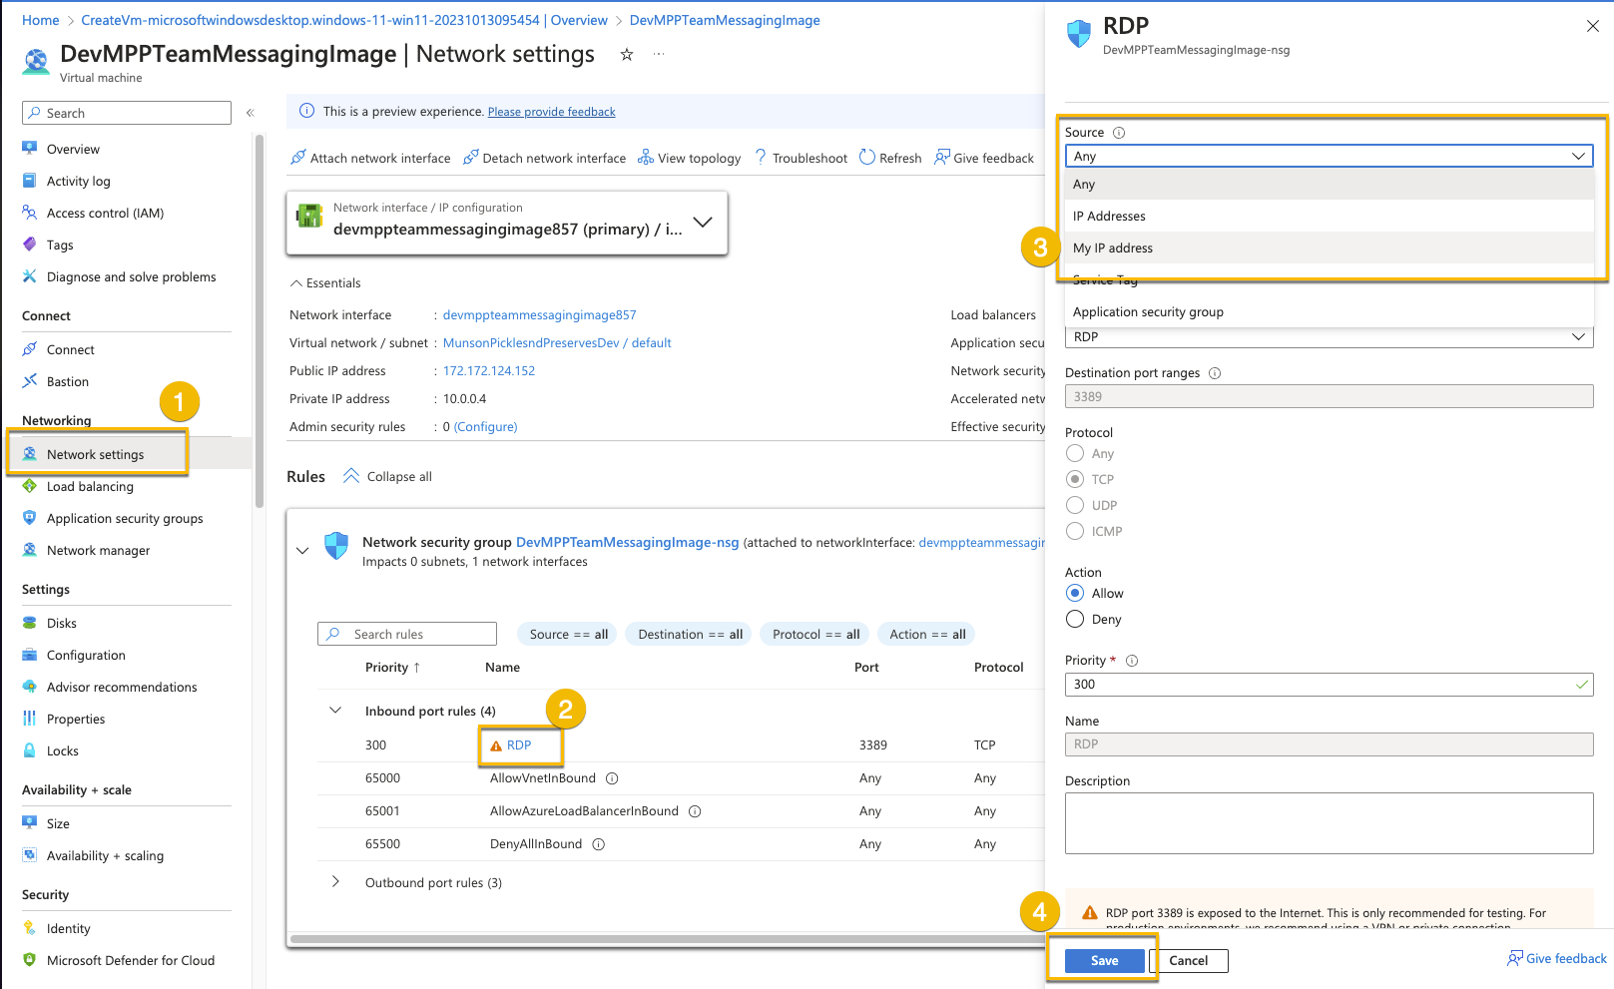
Task: Select TCP protocol radio button
Action: pos(1075,479)
